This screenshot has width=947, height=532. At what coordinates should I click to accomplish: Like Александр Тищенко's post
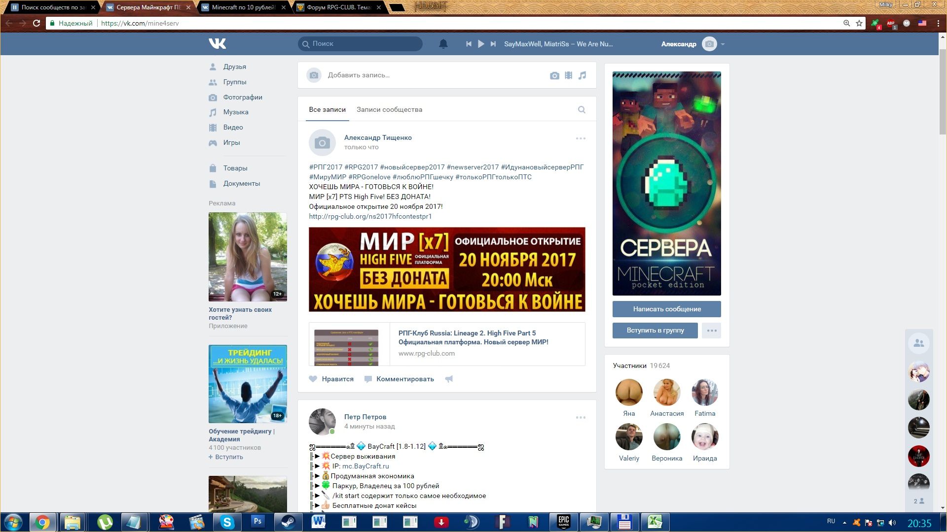tap(331, 379)
